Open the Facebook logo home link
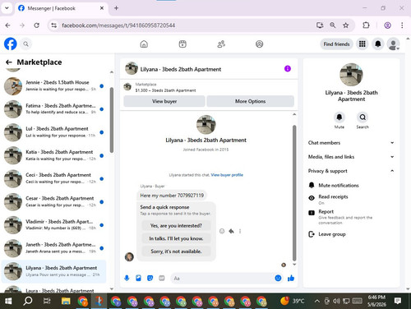This screenshot has height=309, width=411. pyautogui.click(x=11, y=44)
